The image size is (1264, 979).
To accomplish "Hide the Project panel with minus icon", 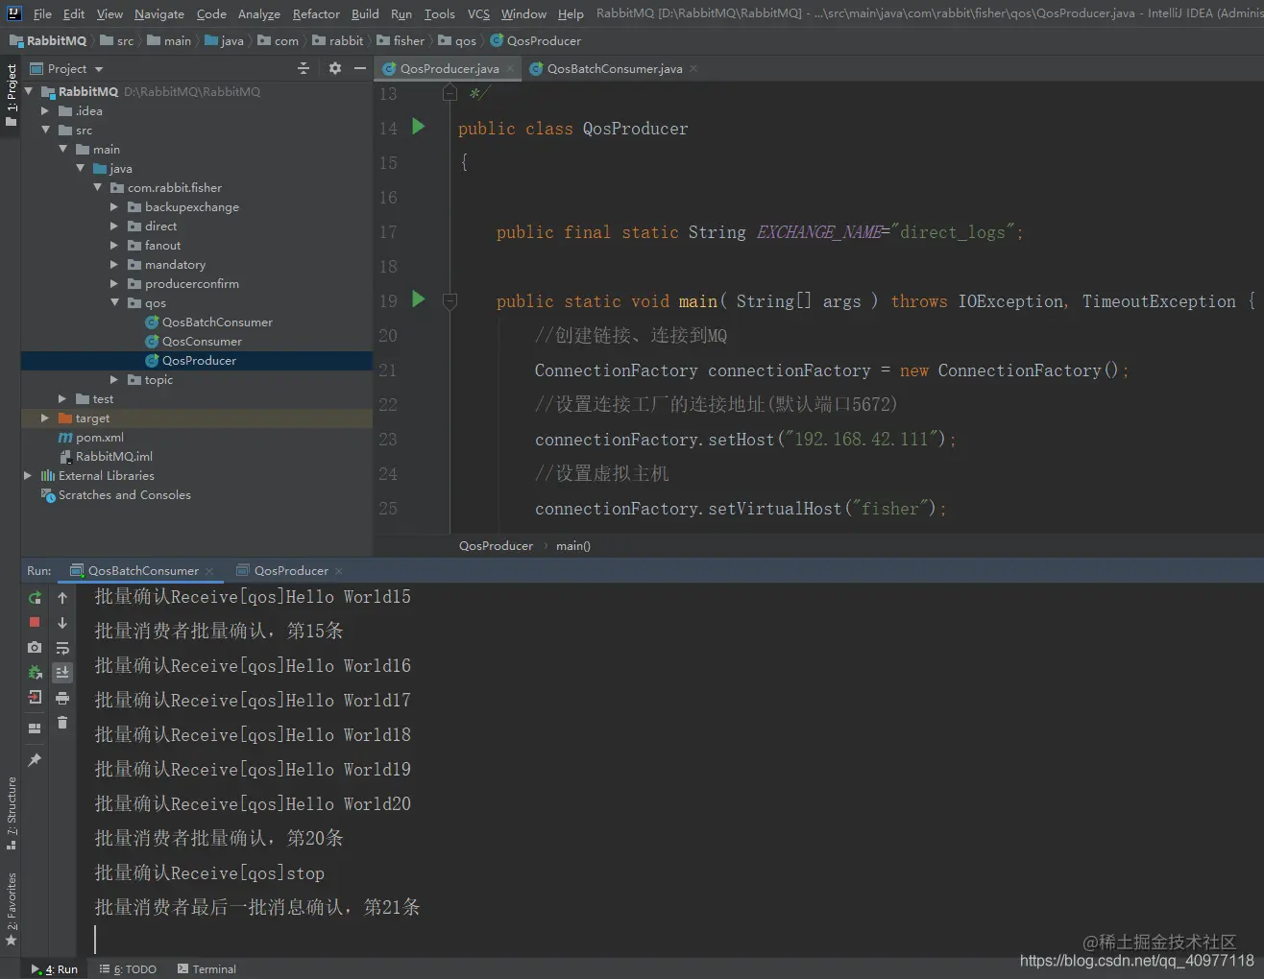I will pos(360,68).
